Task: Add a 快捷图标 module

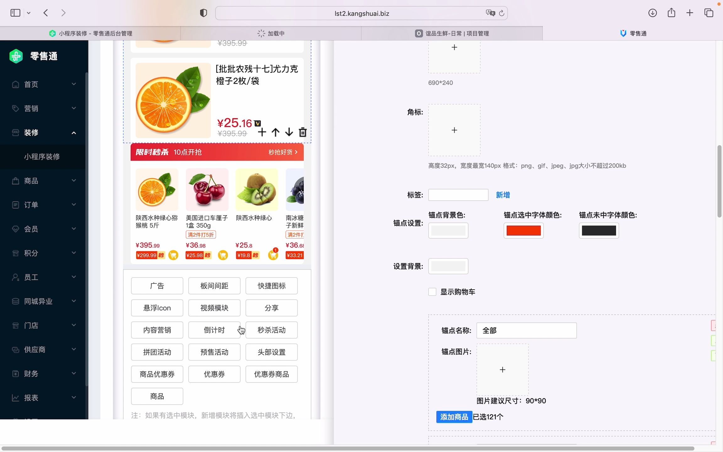Action: 271,286
